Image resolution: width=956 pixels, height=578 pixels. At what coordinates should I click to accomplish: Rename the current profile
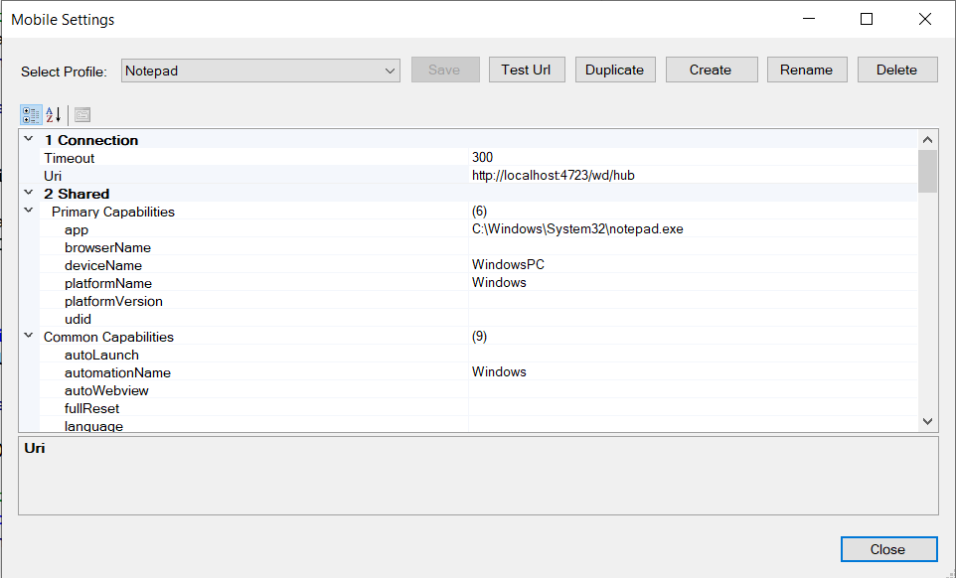tap(806, 70)
